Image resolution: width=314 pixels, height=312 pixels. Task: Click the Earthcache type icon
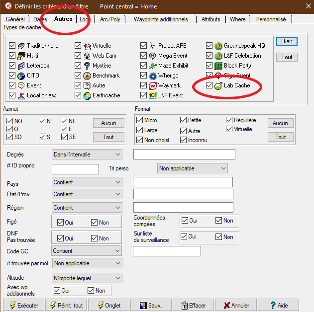tap(87, 95)
